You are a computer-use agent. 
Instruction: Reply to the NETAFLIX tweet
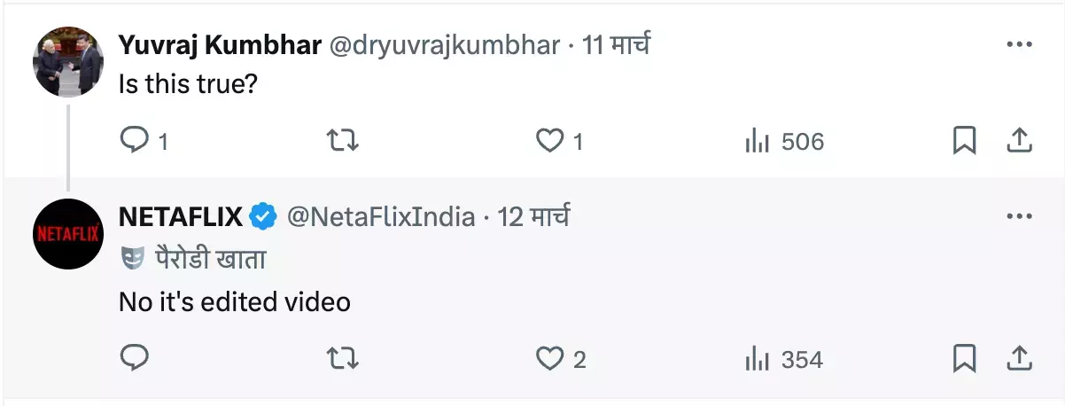click(x=134, y=358)
